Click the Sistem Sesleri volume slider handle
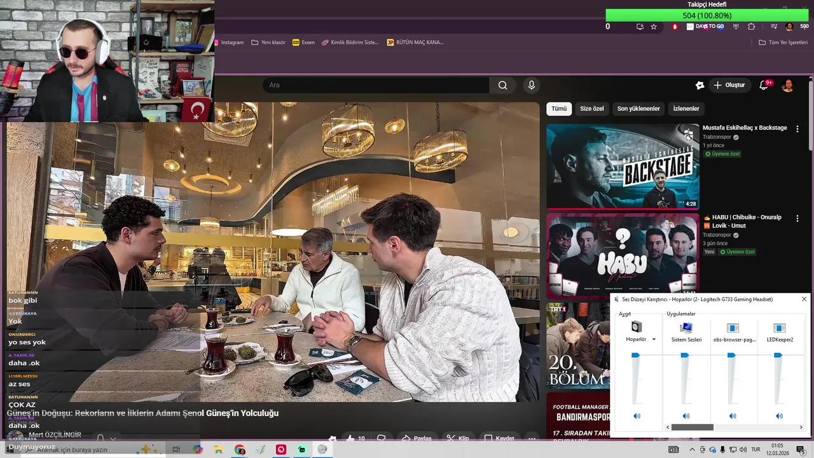This screenshot has height=458, width=814. click(x=685, y=355)
